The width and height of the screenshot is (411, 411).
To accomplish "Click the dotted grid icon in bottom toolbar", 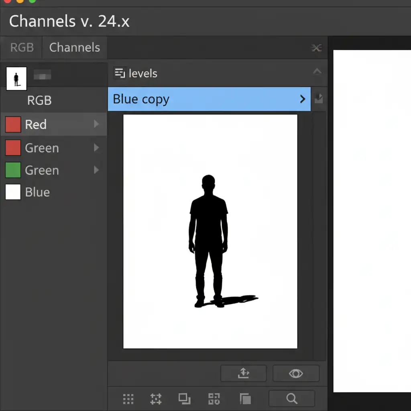I will (x=128, y=399).
